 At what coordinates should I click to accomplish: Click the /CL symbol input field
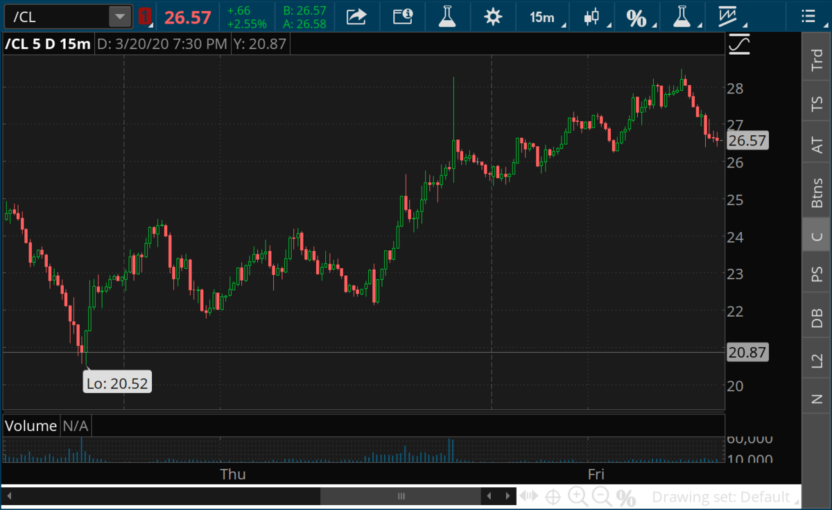55,16
